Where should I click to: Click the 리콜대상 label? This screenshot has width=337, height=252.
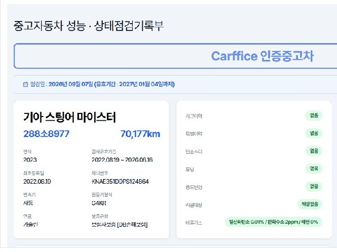tap(194, 205)
